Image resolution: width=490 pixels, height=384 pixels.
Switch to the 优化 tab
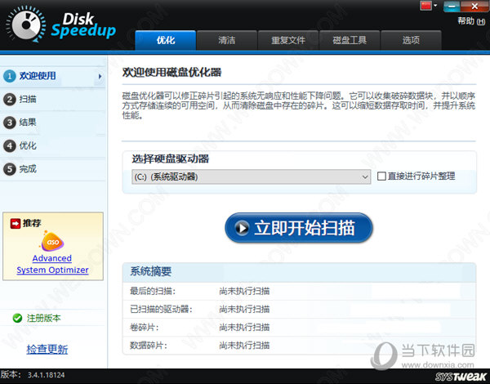(x=166, y=40)
